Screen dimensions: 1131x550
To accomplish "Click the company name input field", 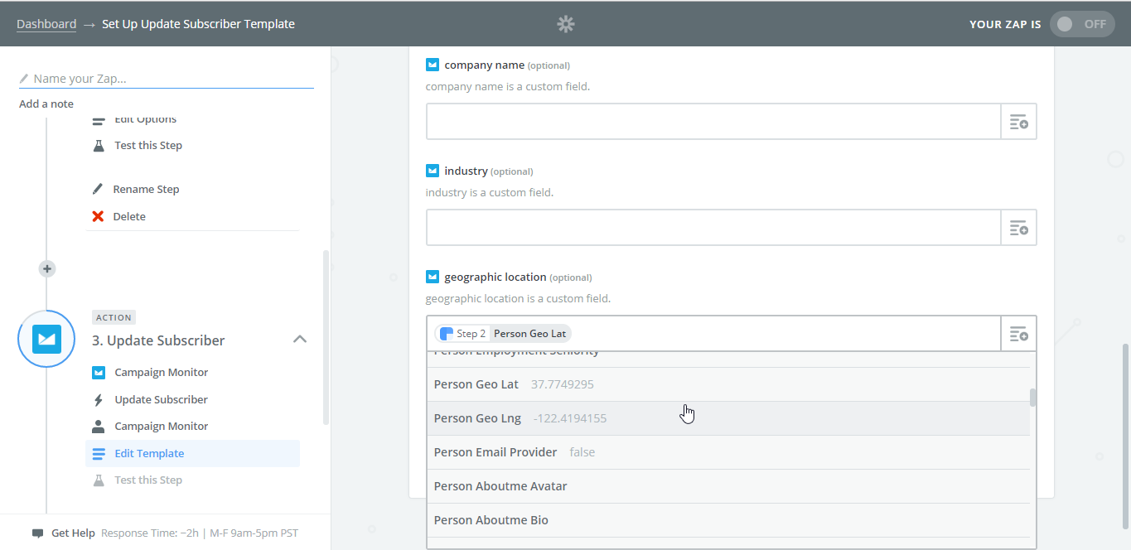I will click(x=713, y=122).
